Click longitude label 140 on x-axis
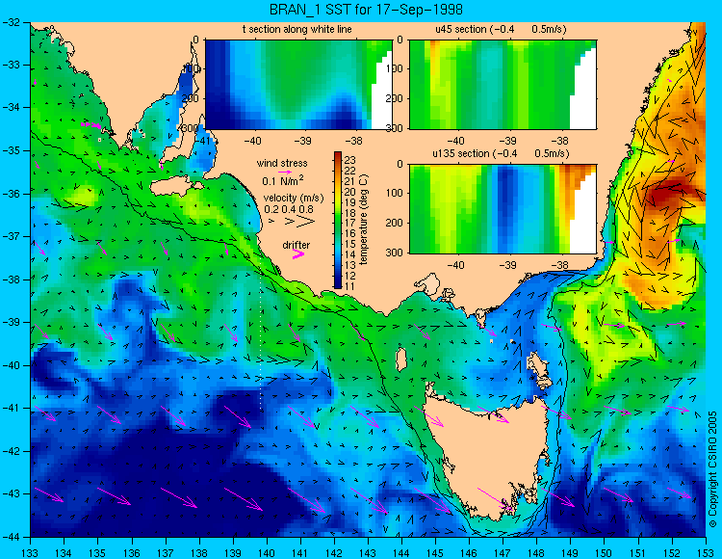 267,552
